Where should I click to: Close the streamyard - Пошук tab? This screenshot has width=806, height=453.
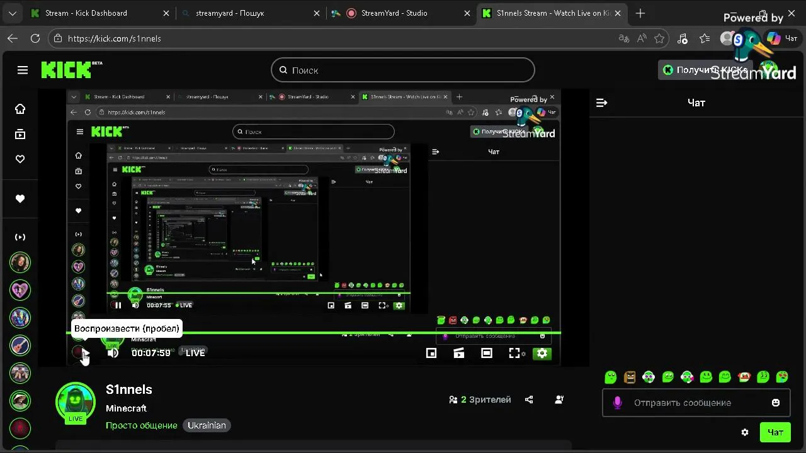click(x=316, y=13)
